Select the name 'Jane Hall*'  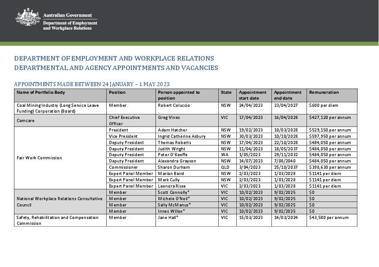168,217
